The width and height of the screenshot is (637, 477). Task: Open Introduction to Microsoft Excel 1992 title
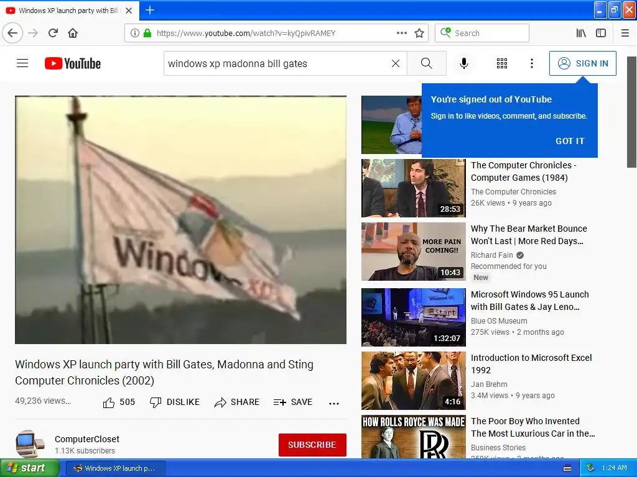coord(531,364)
